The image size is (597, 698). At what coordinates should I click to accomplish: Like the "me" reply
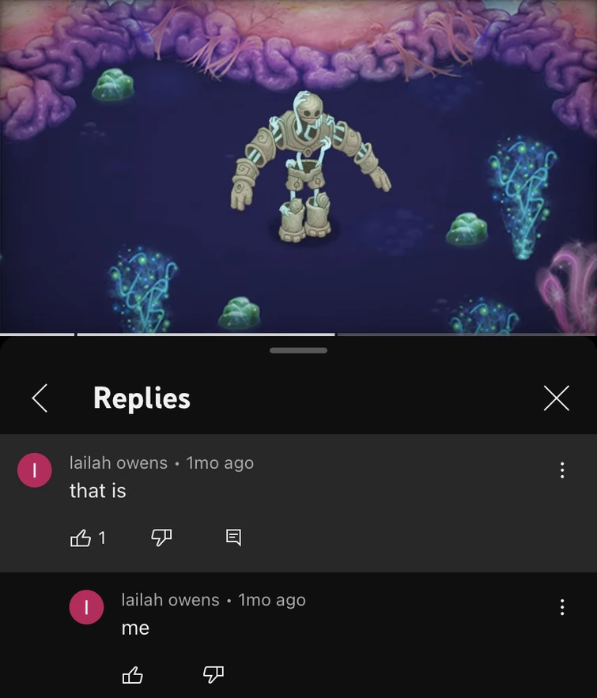(133, 675)
